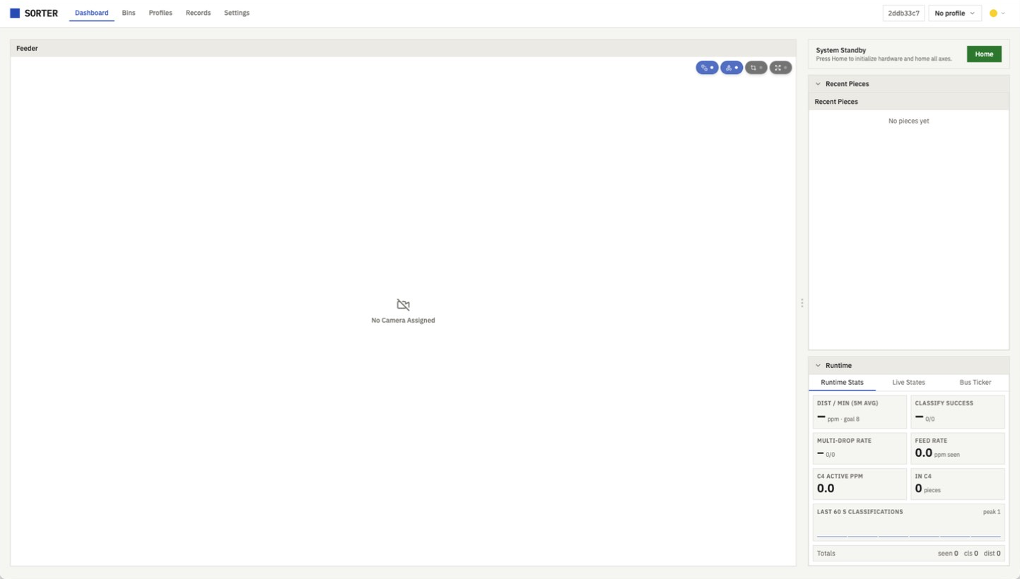Viewport: 1020px width, 579px height.
Task: Click the Feed Rate stat card
Action: (958, 448)
